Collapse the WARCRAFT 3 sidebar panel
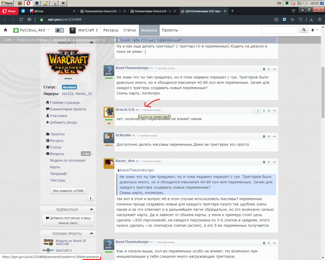This screenshot has width=325, height=260. coord(91,43)
